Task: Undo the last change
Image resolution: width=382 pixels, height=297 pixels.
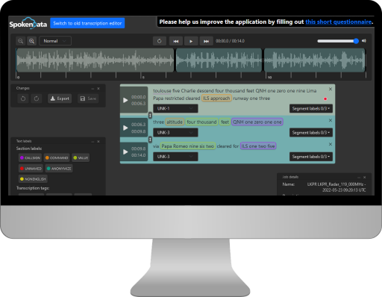Action: click(23, 99)
